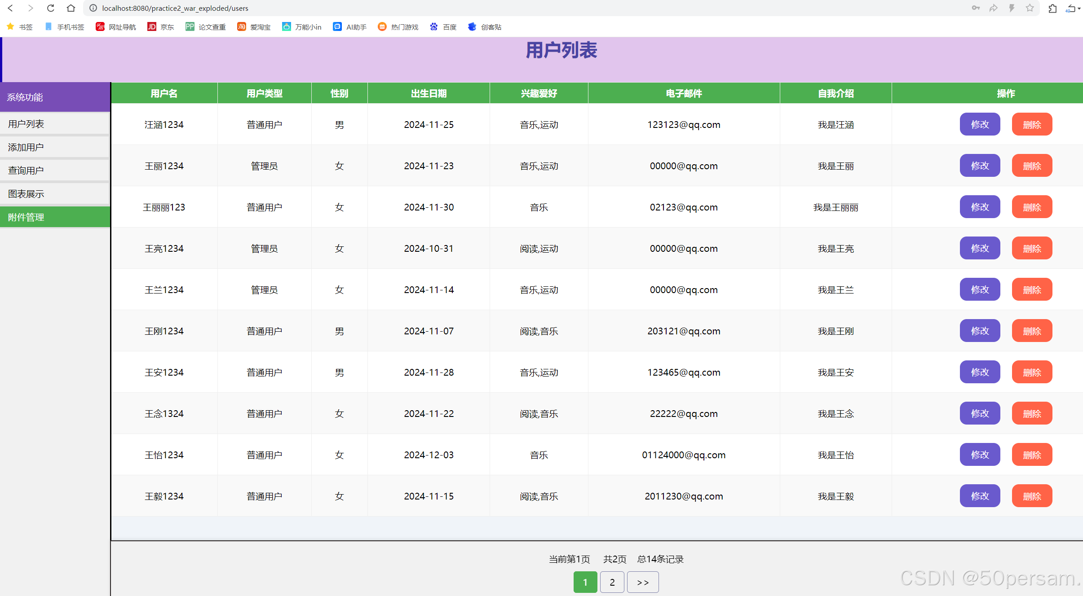Image resolution: width=1083 pixels, height=596 pixels.
Task: Click the browser back arrow
Action: click(x=11, y=8)
